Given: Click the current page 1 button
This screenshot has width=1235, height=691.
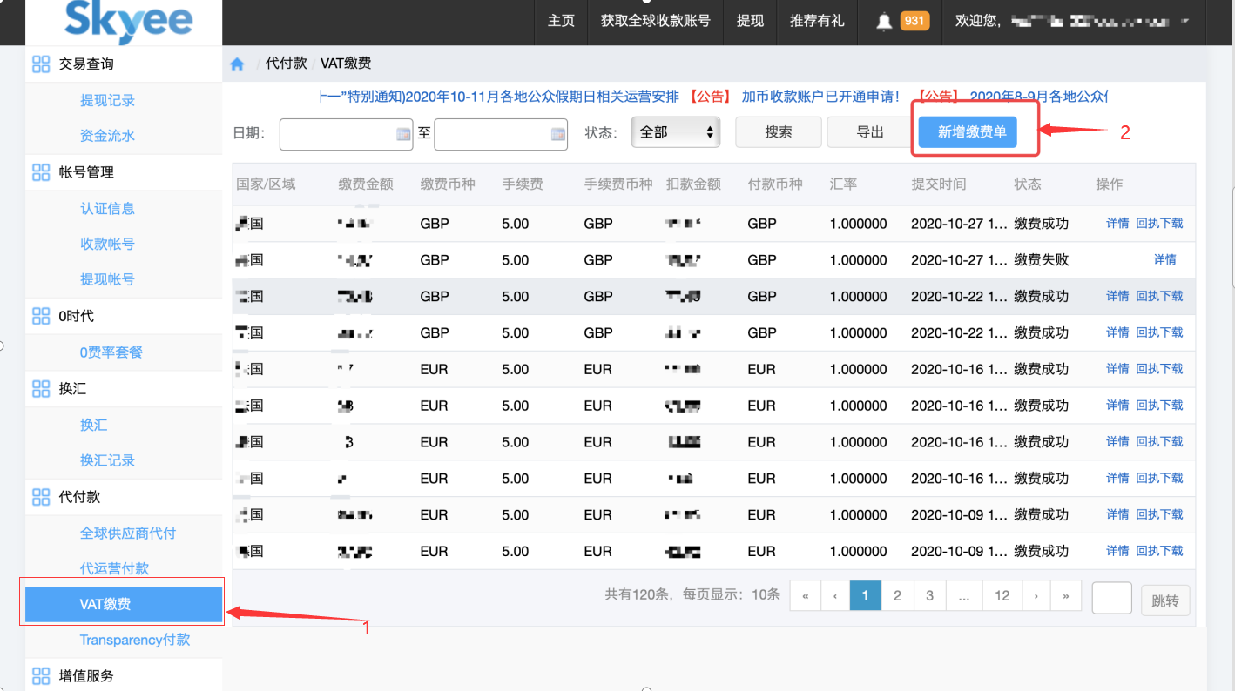Looking at the screenshot, I should (866, 595).
